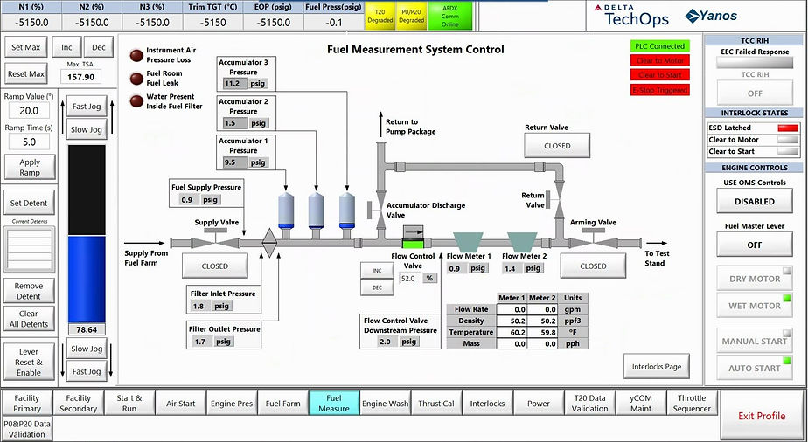Open the Fuel Farm tab

tap(283, 403)
